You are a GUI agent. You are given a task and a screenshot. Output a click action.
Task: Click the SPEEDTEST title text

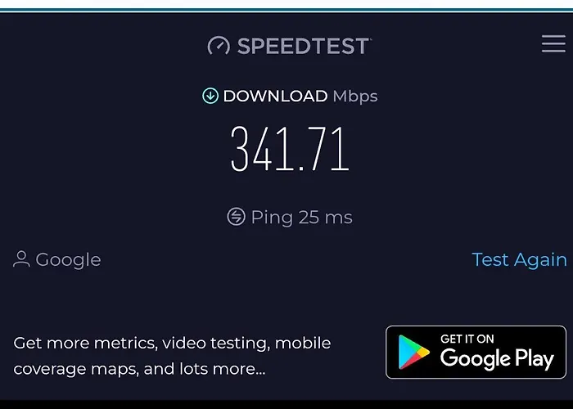pyautogui.click(x=304, y=46)
